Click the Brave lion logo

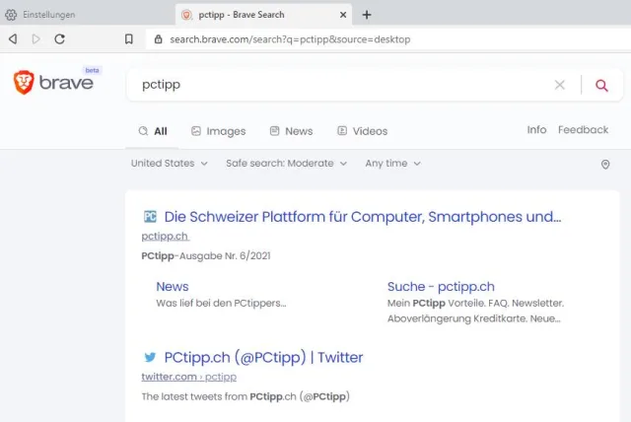(x=24, y=83)
